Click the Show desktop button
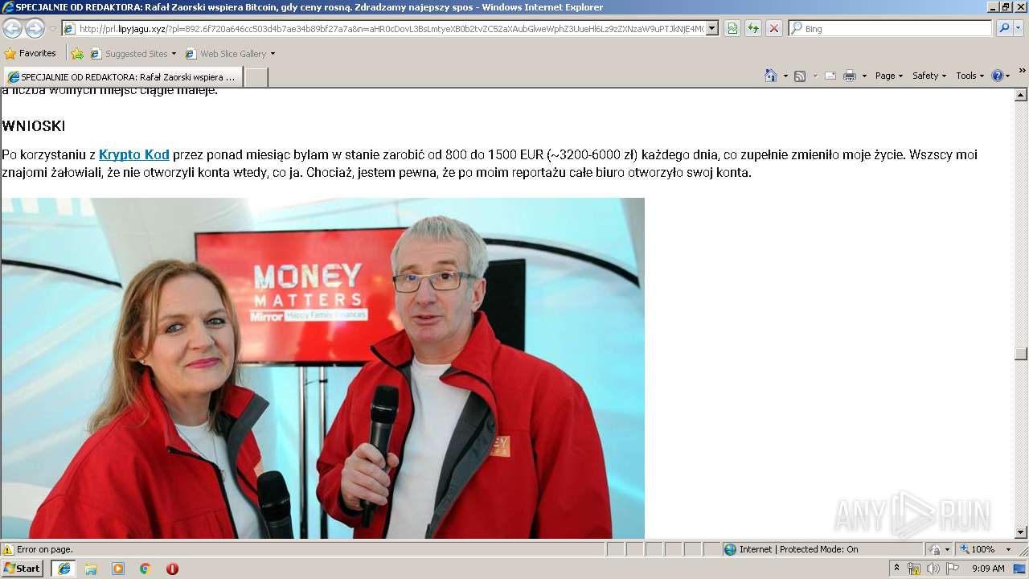The width and height of the screenshot is (1029, 579). point(1020,569)
